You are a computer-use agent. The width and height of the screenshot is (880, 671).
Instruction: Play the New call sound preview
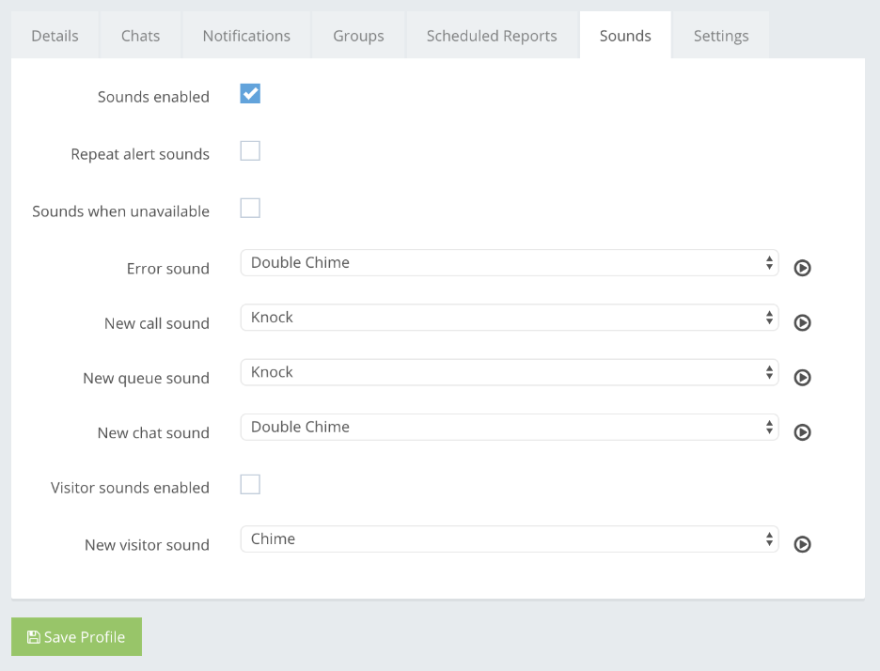[802, 322]
